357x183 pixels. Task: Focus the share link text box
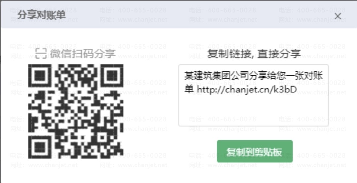coord(254,95)
